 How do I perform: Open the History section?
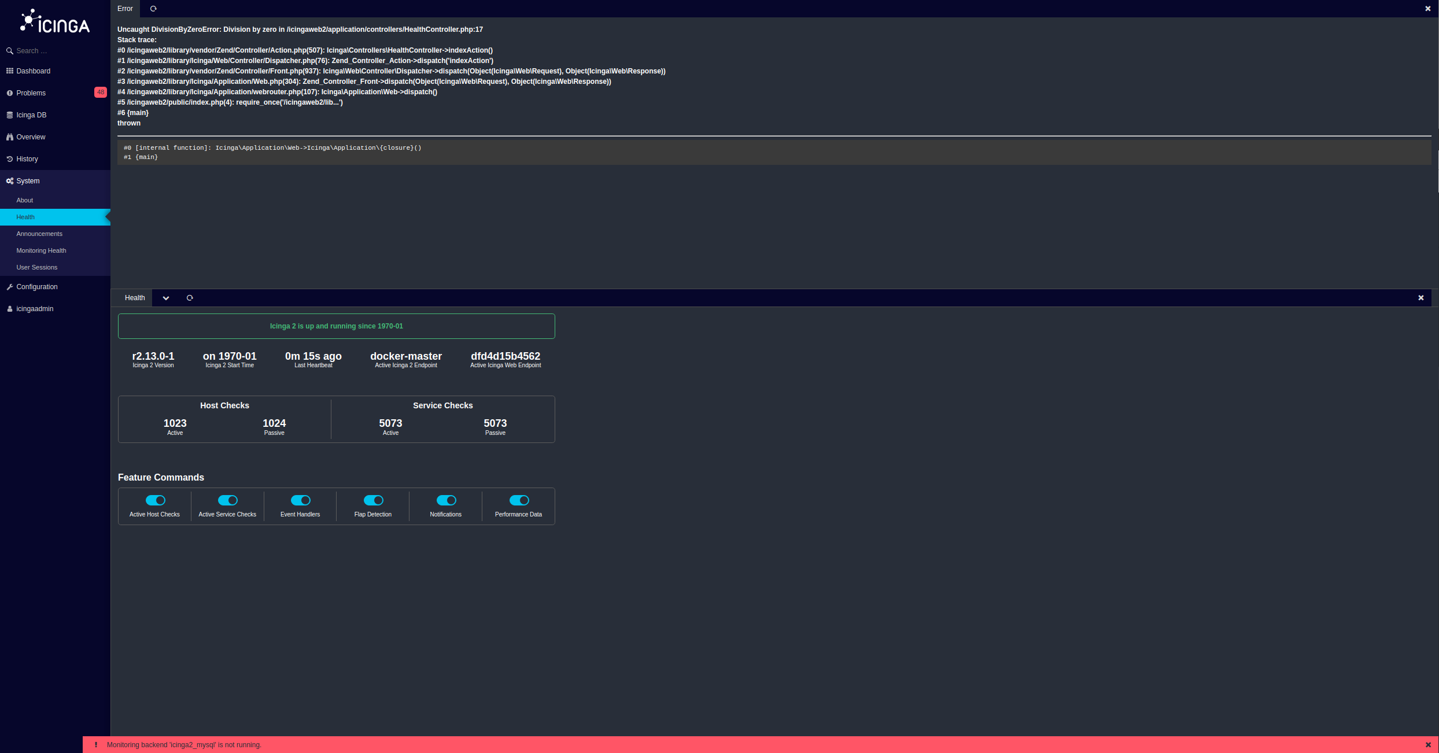click(x=27, y=158)
